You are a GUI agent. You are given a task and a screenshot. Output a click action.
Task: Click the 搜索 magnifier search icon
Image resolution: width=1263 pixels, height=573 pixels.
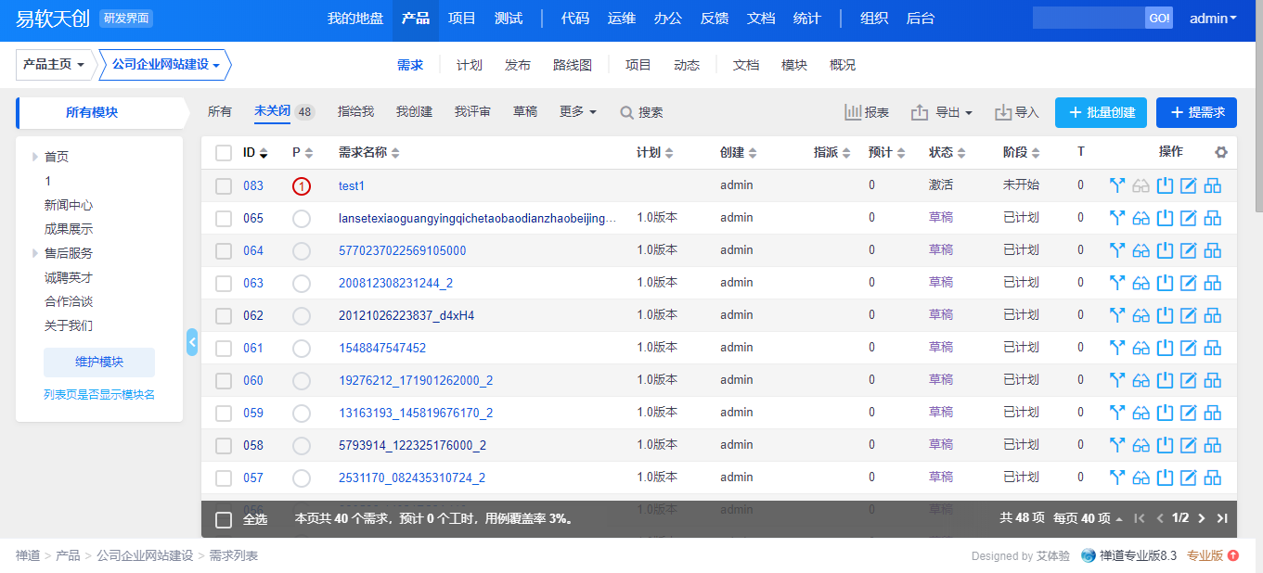[x=627, y=112]
